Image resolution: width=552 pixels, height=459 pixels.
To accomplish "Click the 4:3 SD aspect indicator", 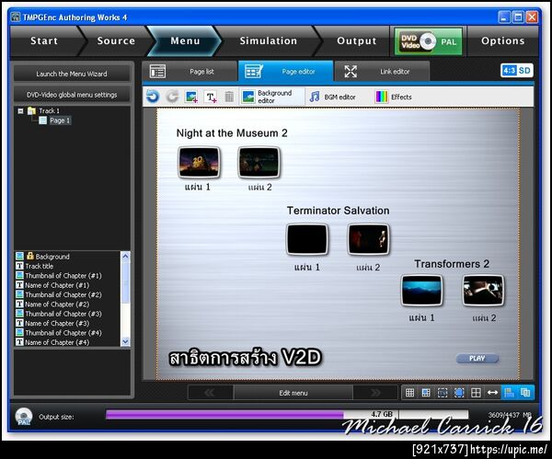I will (516, 71).
